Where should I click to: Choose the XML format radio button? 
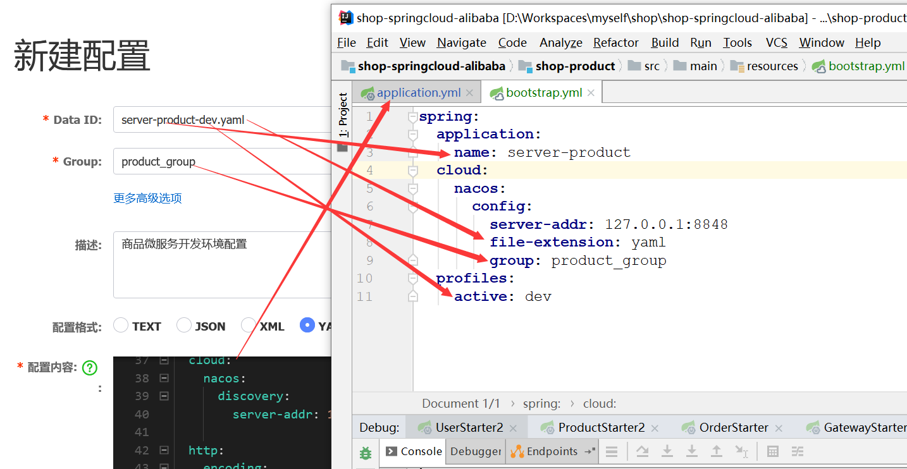pyautogui.click(x=249, y=326)
